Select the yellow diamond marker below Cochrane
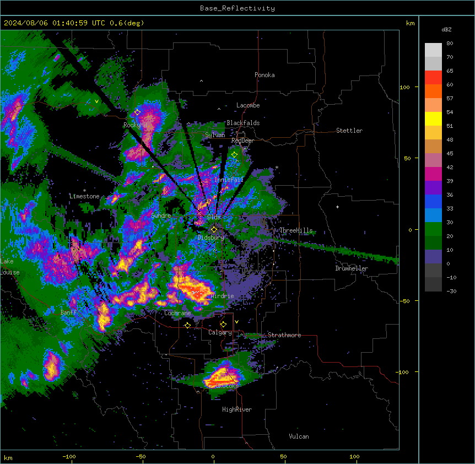475x464 pixels. point(187,325)
